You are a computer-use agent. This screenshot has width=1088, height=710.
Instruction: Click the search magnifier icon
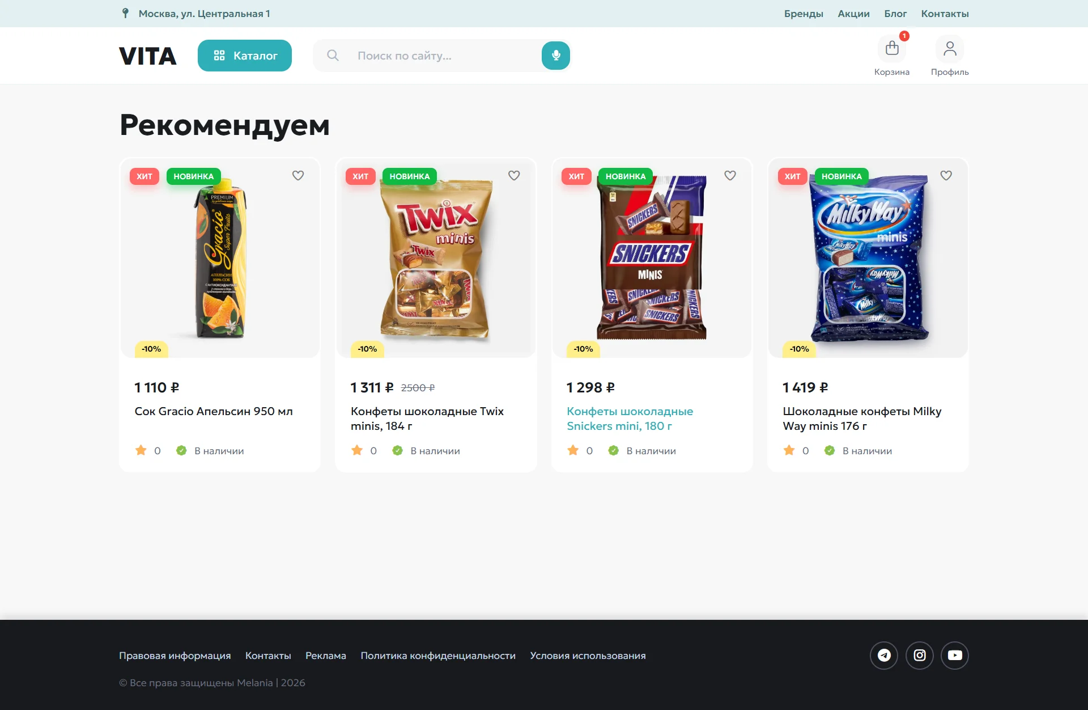coord(333,56)
